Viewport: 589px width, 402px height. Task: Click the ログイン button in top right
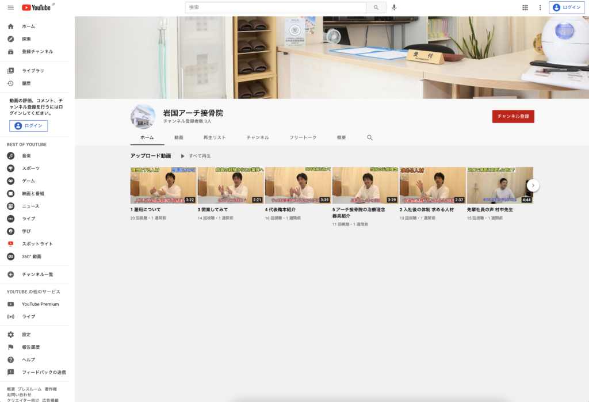tap(567, 7)
